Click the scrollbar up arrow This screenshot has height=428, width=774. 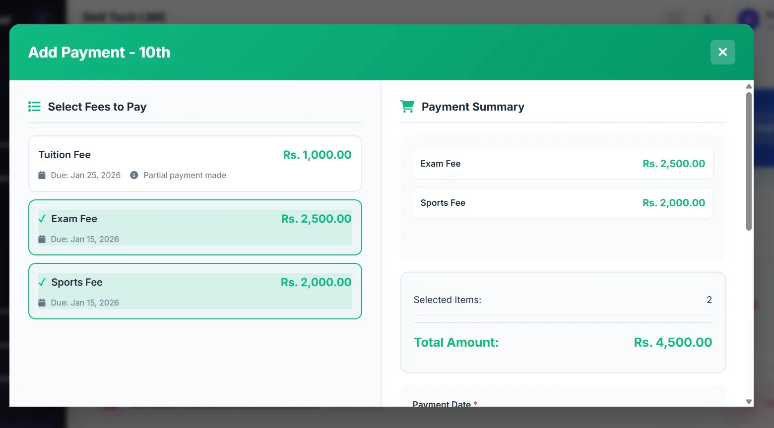point(749,86)
